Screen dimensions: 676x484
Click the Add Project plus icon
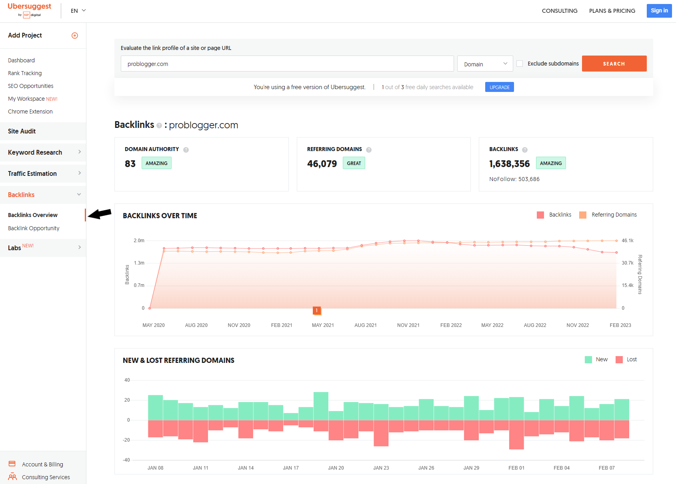coord(75,35)
